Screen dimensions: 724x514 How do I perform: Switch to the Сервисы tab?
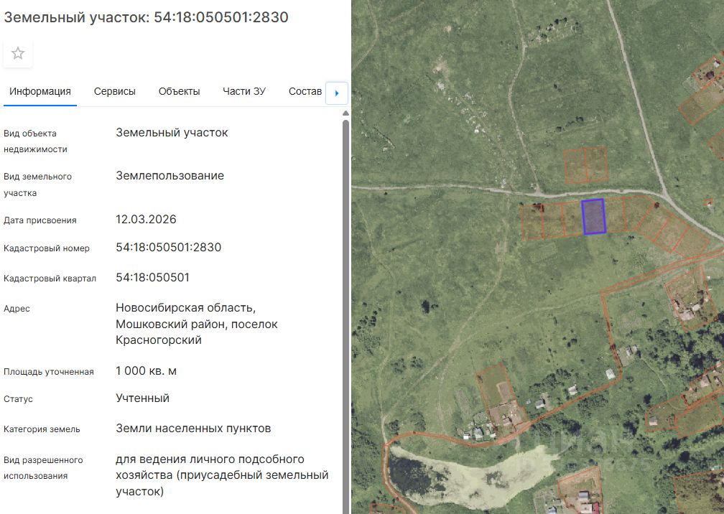pos(114,91)
